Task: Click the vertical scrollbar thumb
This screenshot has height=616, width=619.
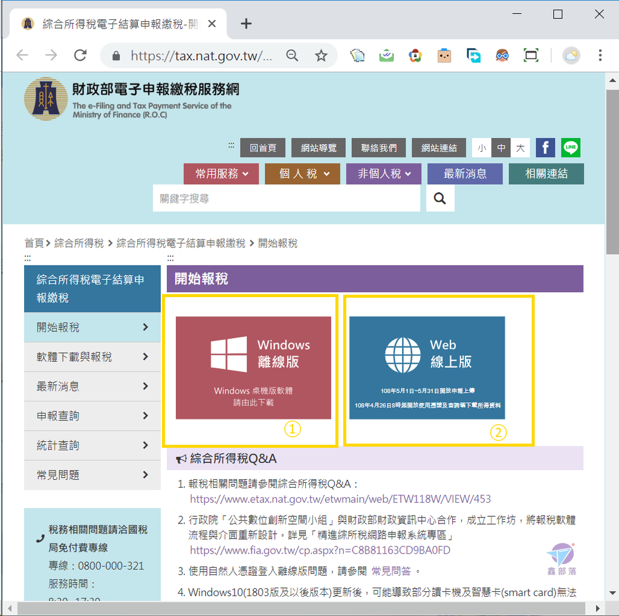Action: tap(612, 172)
